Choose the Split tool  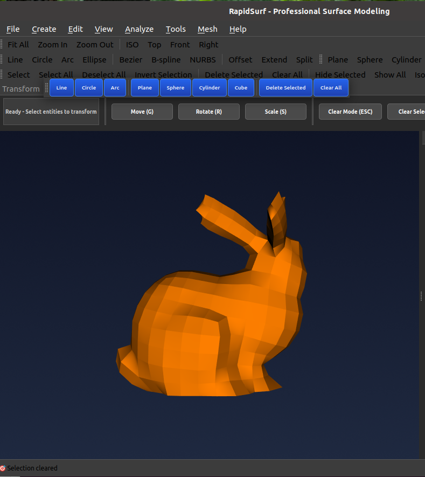click(x=304, y=60)
